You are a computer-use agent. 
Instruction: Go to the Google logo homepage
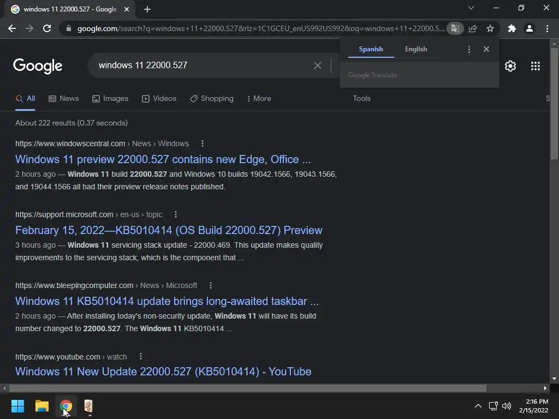point(38,66)
